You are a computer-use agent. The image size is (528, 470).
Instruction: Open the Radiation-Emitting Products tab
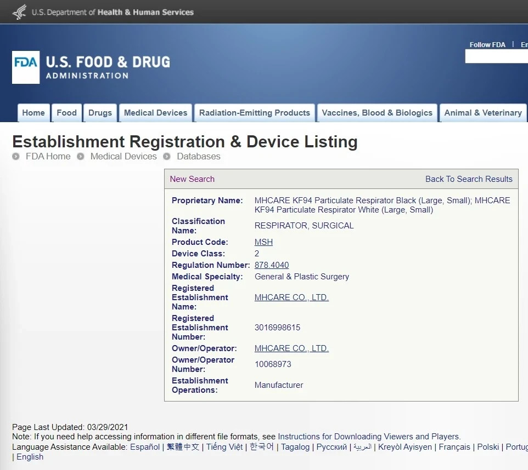click(255, 113)
